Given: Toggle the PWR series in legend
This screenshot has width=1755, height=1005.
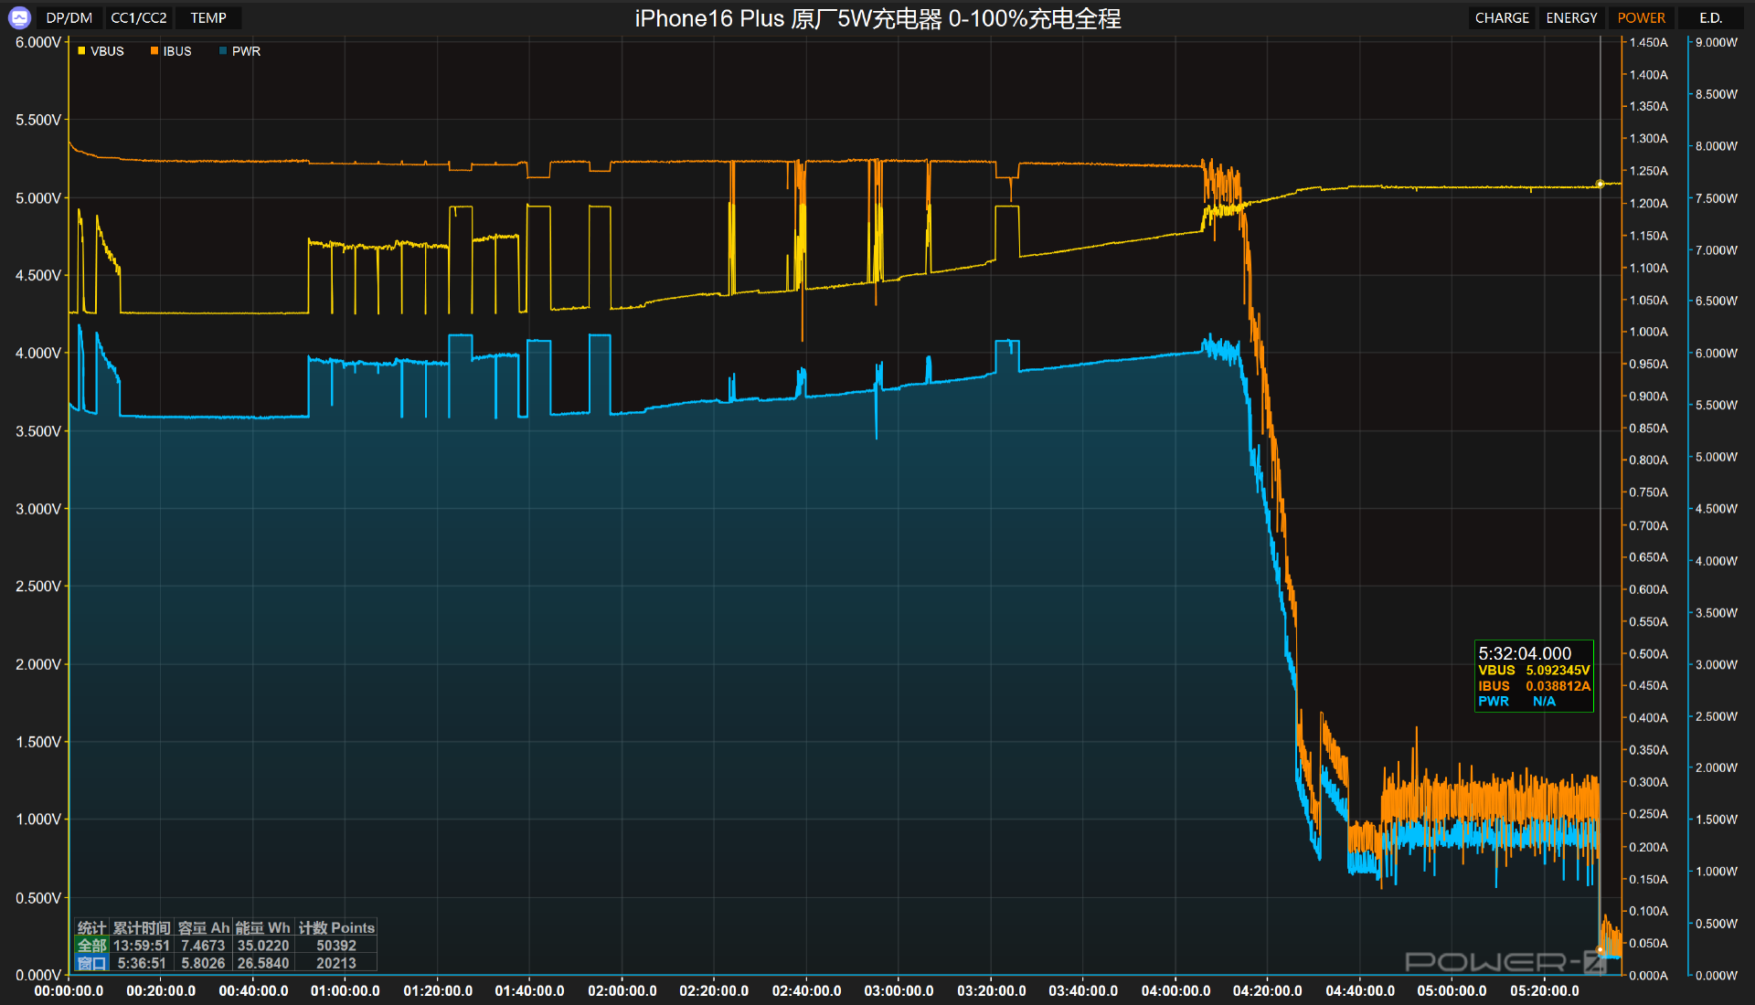Looking at the screenshot, I should [x=240, y=51].
